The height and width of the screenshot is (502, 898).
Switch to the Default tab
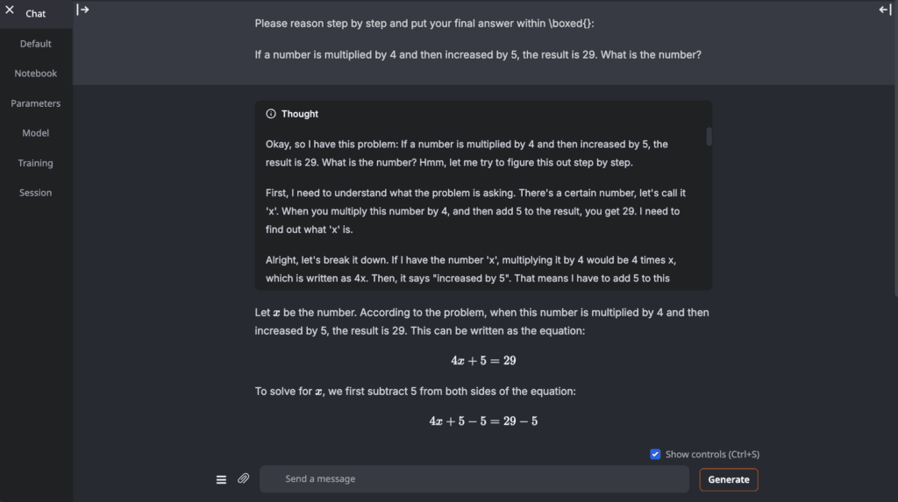point(35,44)
